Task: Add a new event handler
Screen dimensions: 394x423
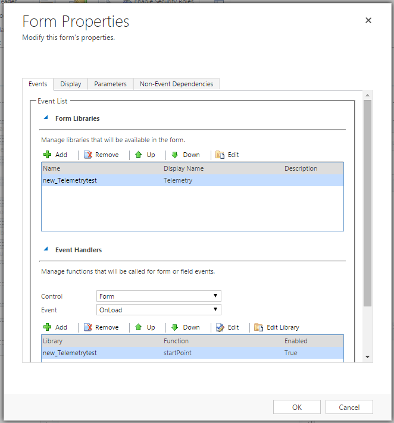Action: 55,327
